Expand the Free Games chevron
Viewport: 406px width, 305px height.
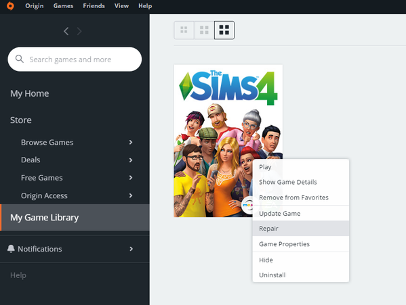[x=131, y=178]
